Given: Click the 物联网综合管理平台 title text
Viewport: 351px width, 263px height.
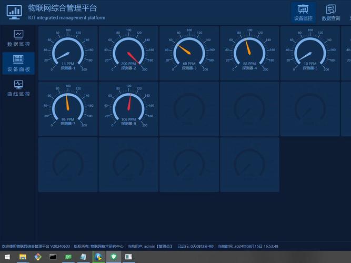Looking at the screenshot, I should (63, 8).
